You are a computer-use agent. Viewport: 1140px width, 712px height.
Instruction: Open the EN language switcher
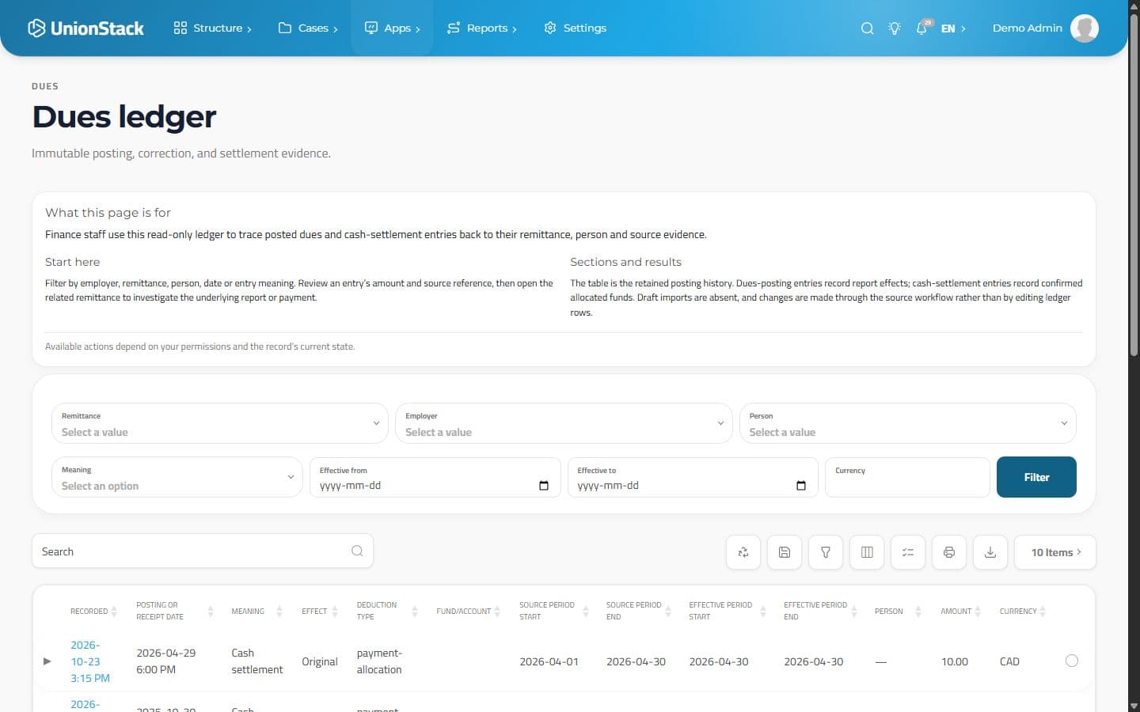(x=953, y=28)
